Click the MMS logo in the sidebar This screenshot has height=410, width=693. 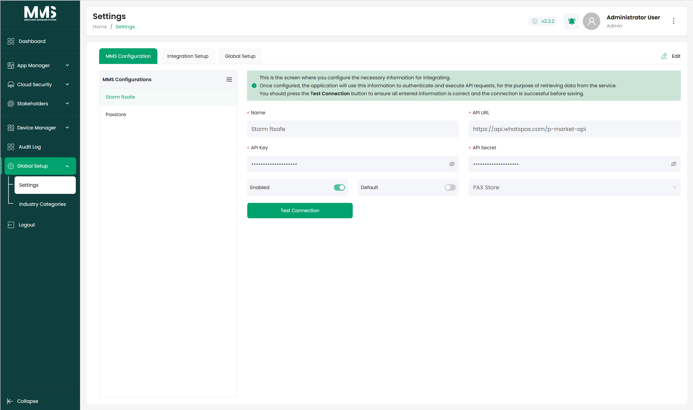[40, 14]
